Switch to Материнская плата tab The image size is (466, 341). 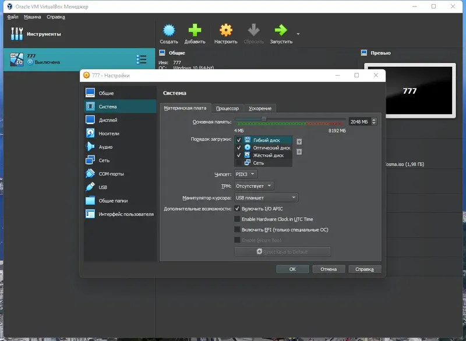click(x=185, y=108)
